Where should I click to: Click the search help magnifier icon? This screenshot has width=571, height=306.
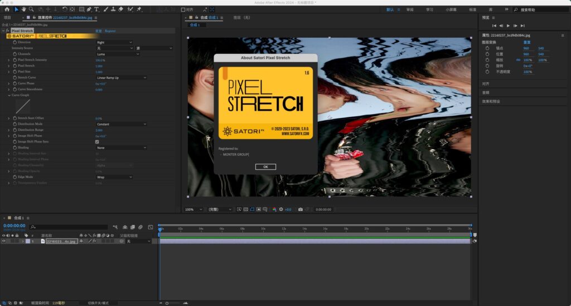(x=516, y=10)
